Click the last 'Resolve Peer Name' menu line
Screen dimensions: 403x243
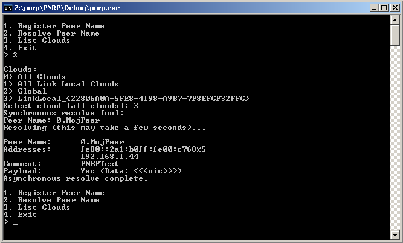click(x=51, y=200)
